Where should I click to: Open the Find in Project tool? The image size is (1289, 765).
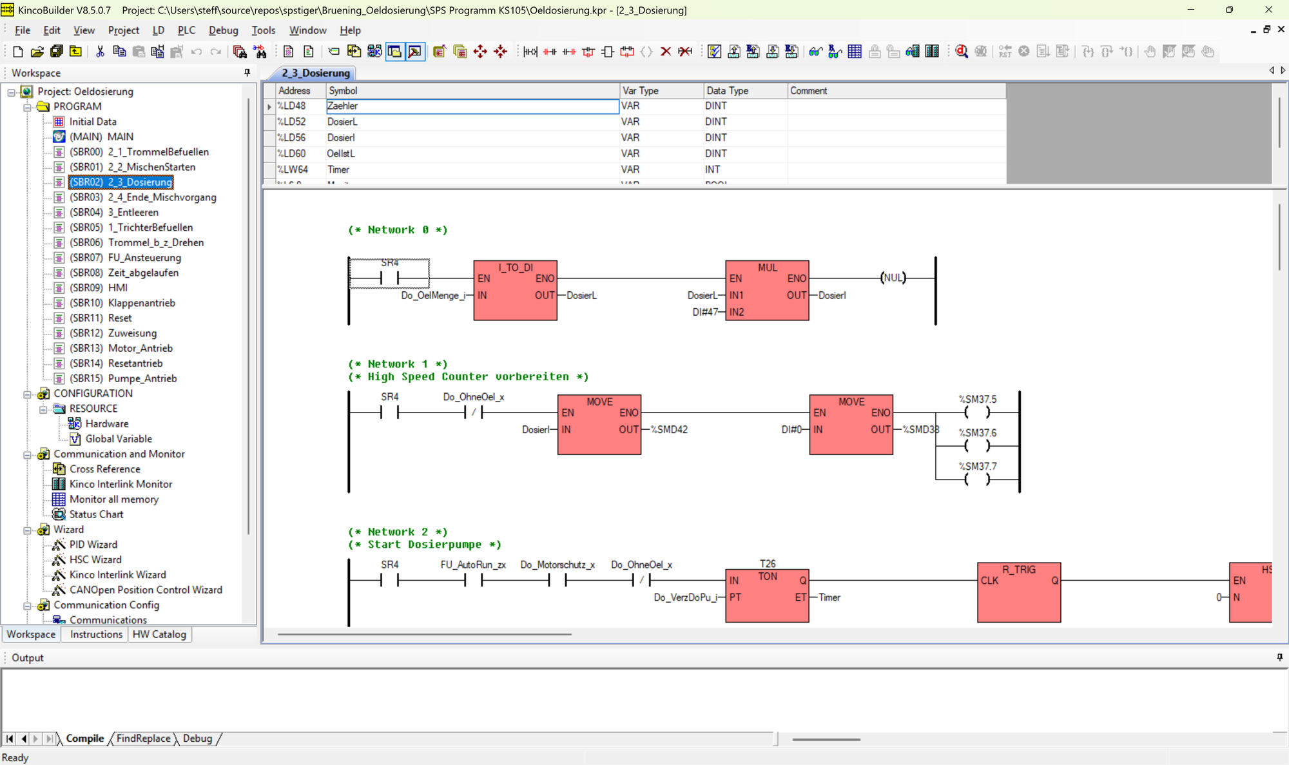(239, 52)
